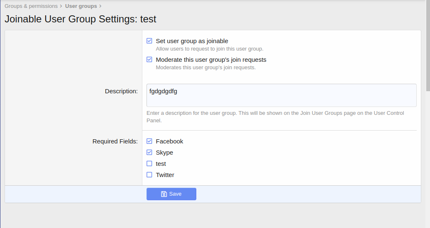Go to User groups breadcrumb link

[81, 6]
